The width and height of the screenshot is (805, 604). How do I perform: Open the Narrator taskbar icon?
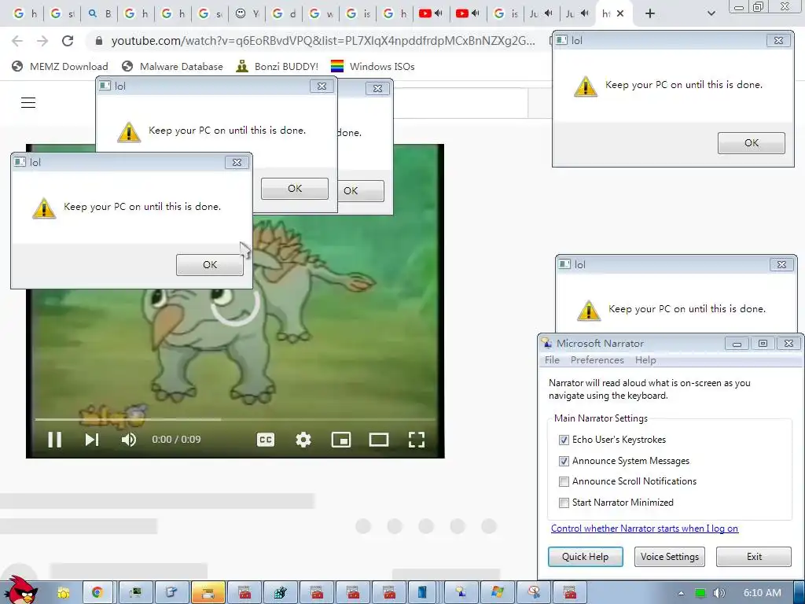[x=461, y=593]
